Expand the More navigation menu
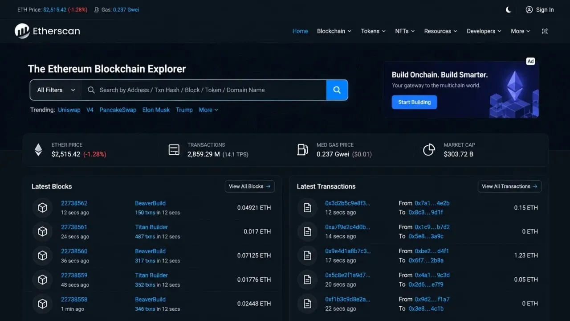Viewport: 570px width, 321px height. coord(521,31)
